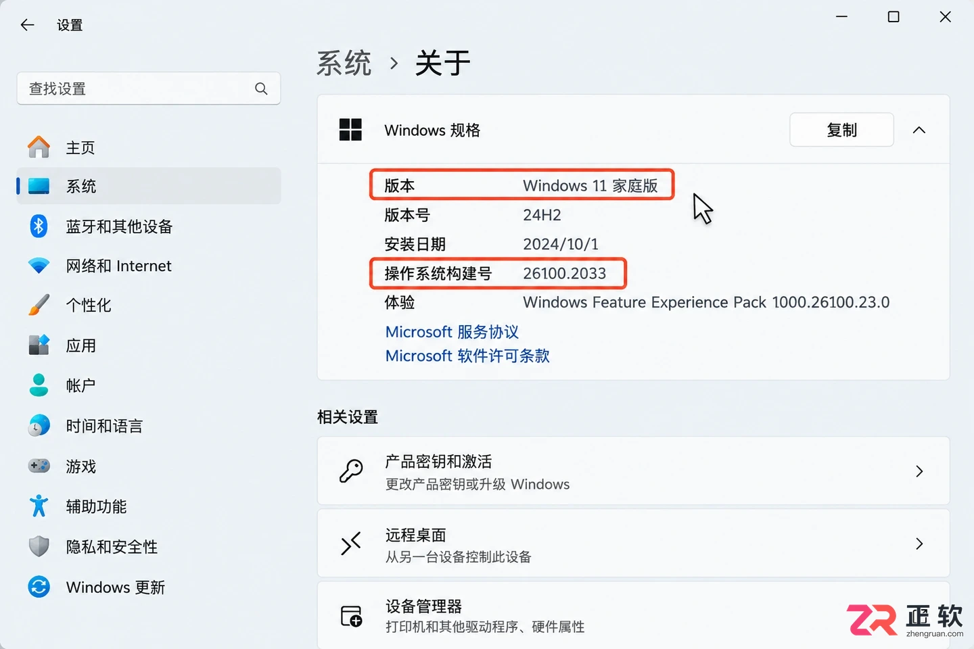Viewport: 974px width, 649px height.
Task: Click the Accounts person icon
Action: tap(39, 385)
